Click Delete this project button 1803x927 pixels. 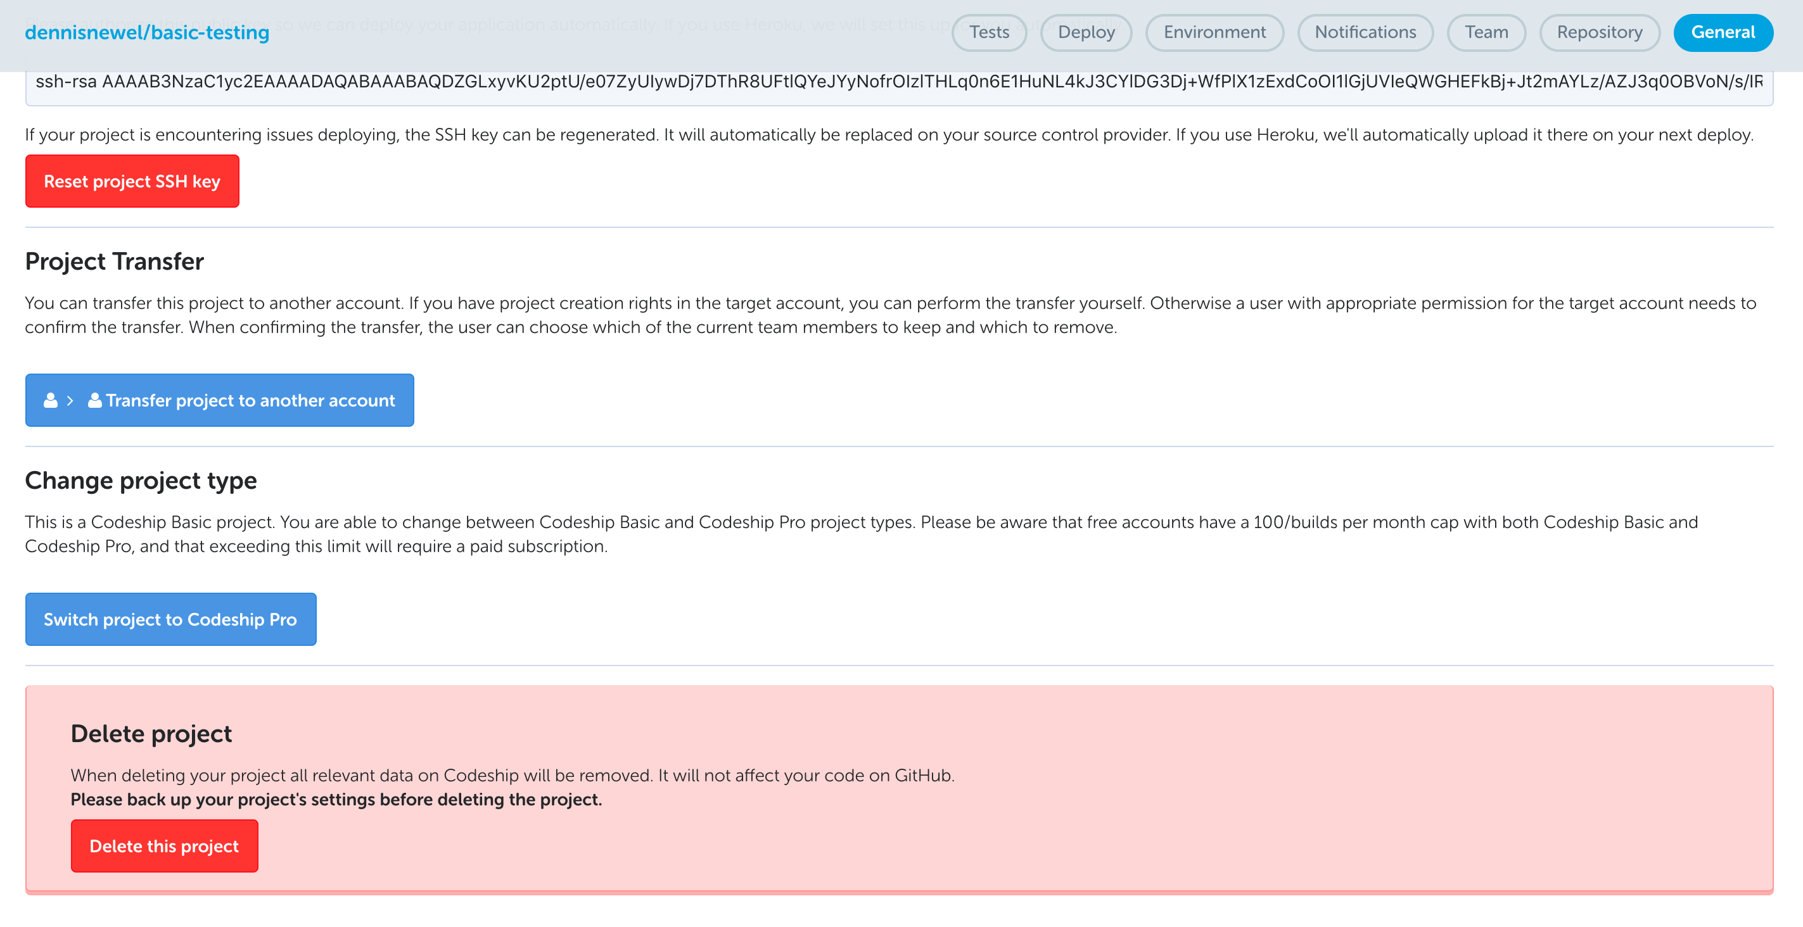coord(164,845)
